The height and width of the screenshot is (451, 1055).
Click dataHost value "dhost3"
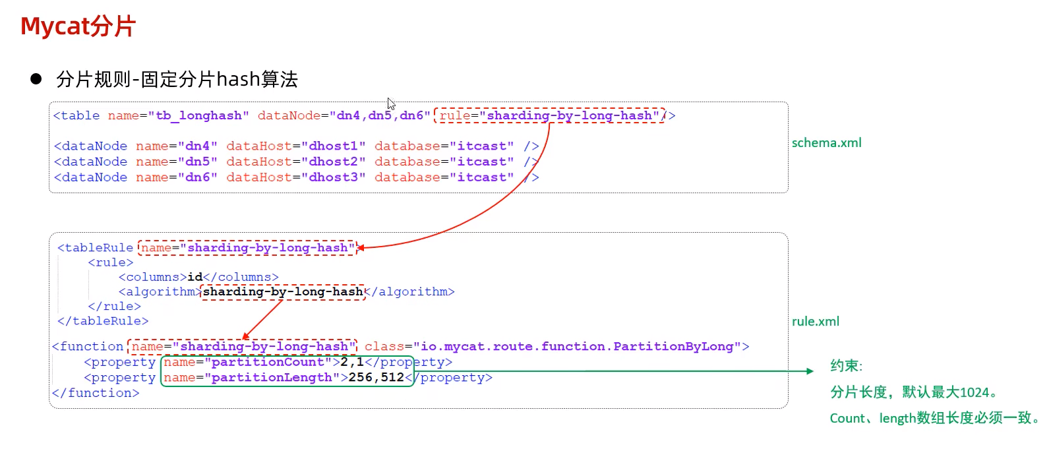333,177
